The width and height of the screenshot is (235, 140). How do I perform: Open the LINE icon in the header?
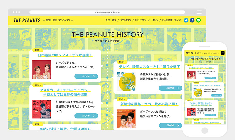(199, 20)
